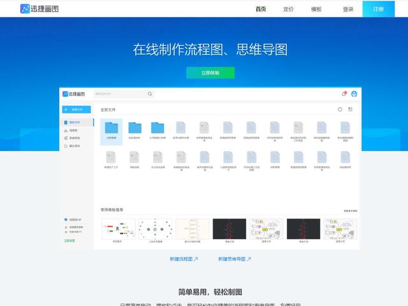Open the third blue folder
408x306 pixels.
pos(157,128)
